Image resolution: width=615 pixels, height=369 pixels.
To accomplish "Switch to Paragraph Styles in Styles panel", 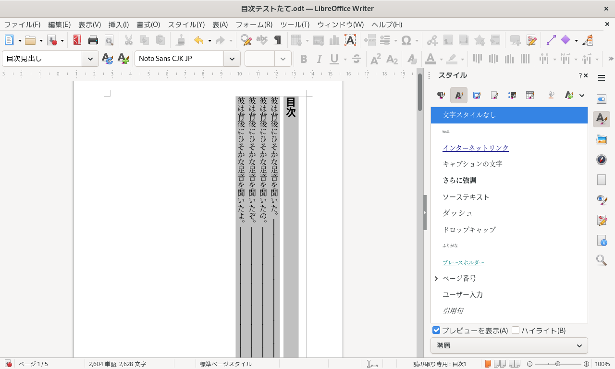I will pyautogui.click(x=441, y=95).
